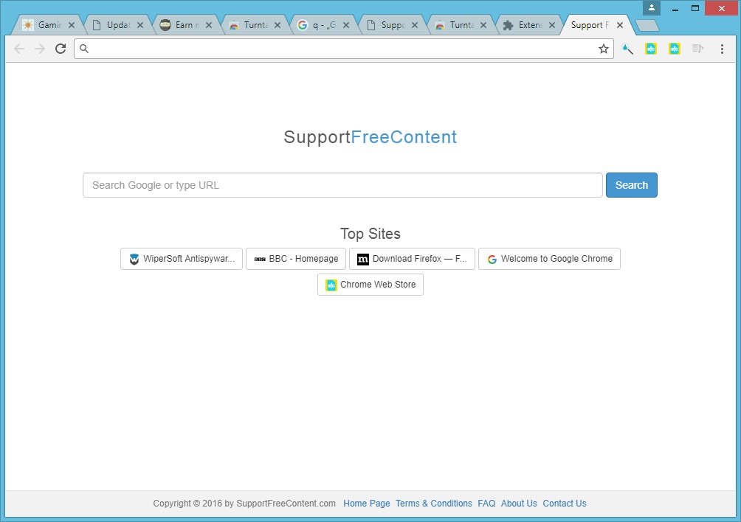Reload the current page
Viewport: 741px width, 522px height.
pos(61,49)
